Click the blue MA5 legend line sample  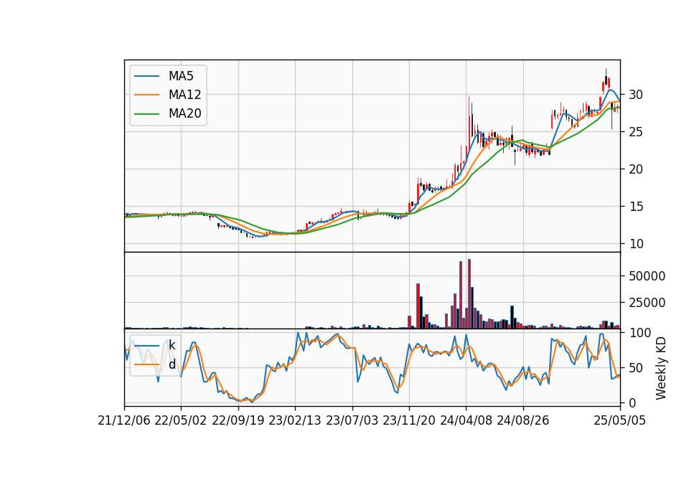(x=146, y=76)
